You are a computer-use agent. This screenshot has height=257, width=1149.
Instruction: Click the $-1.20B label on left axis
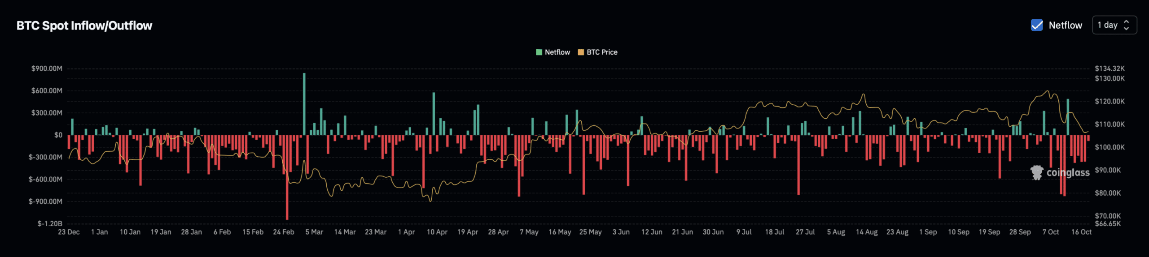(50, 223)
